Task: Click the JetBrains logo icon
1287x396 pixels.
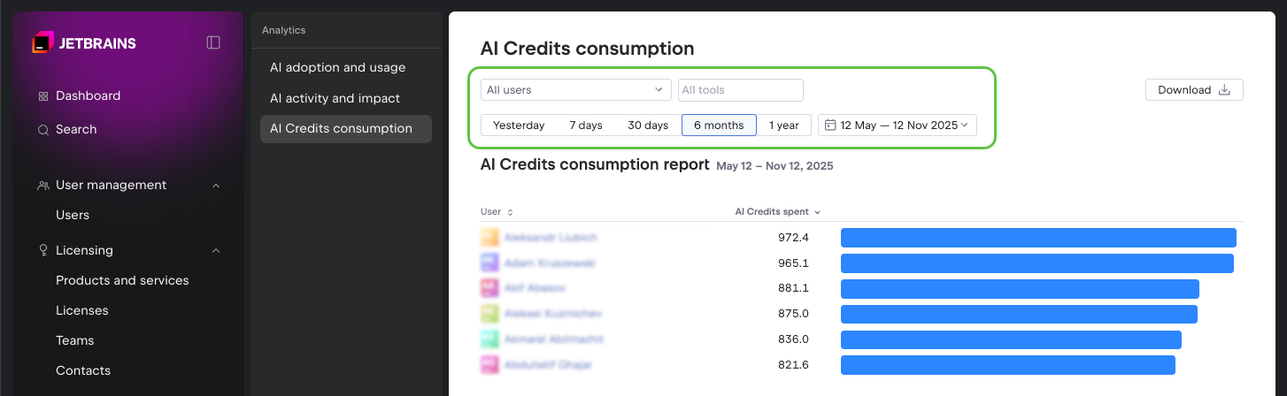Action: point(43,42)
